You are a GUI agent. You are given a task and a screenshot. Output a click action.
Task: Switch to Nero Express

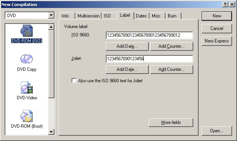coord(217,41)
